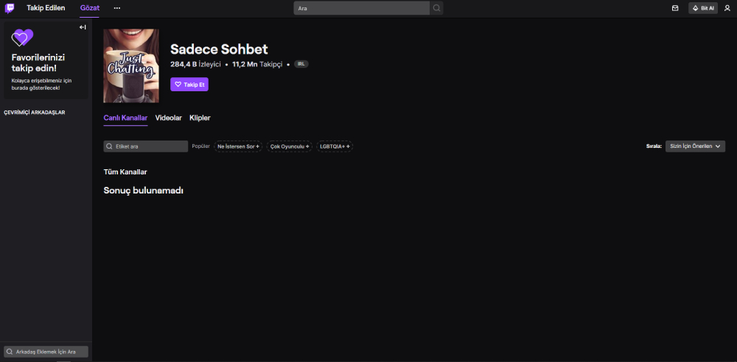
Task: Click the Sonuç bulunamadı message
Action: click(144, 191)
